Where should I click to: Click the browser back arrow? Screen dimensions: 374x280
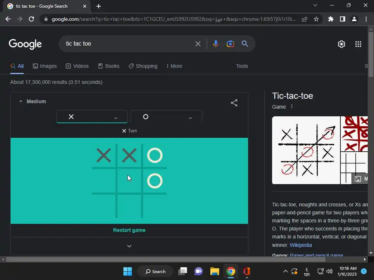8,19
